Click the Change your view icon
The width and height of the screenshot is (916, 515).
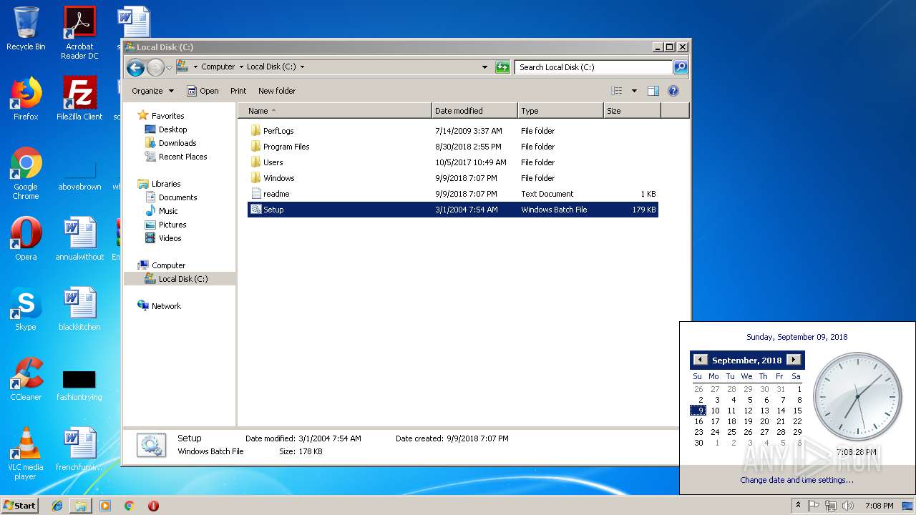(617, 91)
